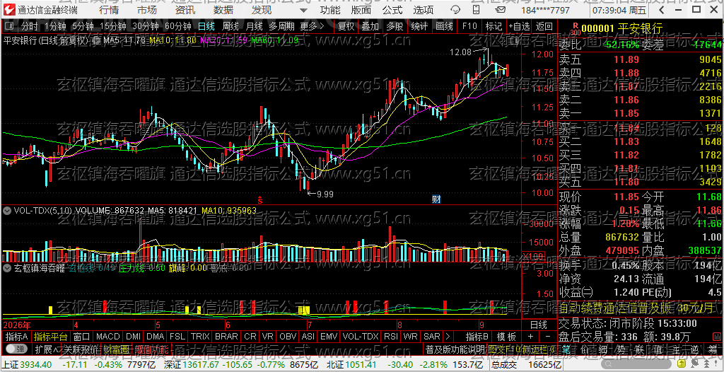Add stock with +自选 button
Screen dimensions: 724x372
click(520, 26)
